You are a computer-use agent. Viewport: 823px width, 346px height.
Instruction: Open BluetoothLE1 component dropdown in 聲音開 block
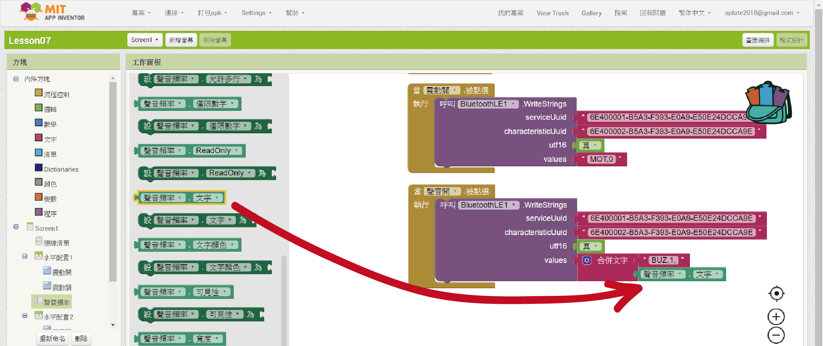[514, 205]
